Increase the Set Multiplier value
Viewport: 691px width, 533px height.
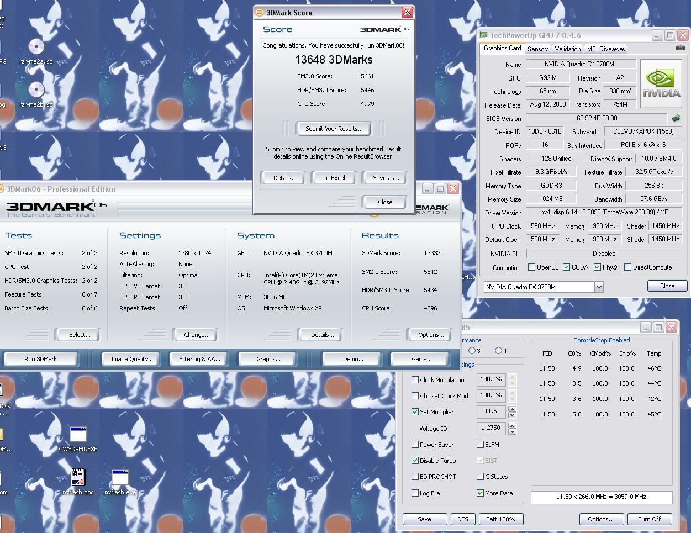(x=512, y=409)
